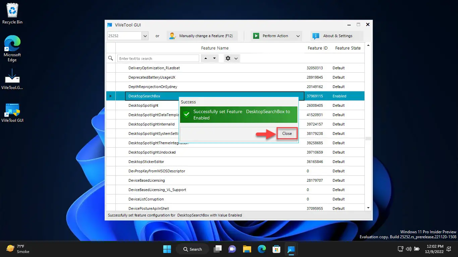Open Microsoft Edge desktop shortcut
458x257 pixels.
[12, 49]
